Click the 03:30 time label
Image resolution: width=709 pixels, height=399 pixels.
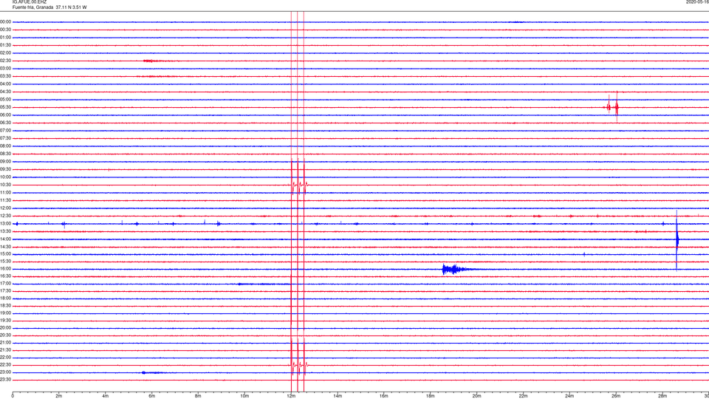tap(5, 76)
